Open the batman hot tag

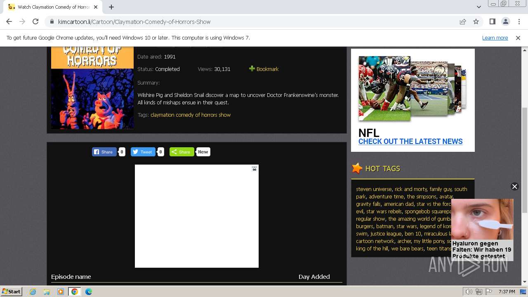click(385, 226)
